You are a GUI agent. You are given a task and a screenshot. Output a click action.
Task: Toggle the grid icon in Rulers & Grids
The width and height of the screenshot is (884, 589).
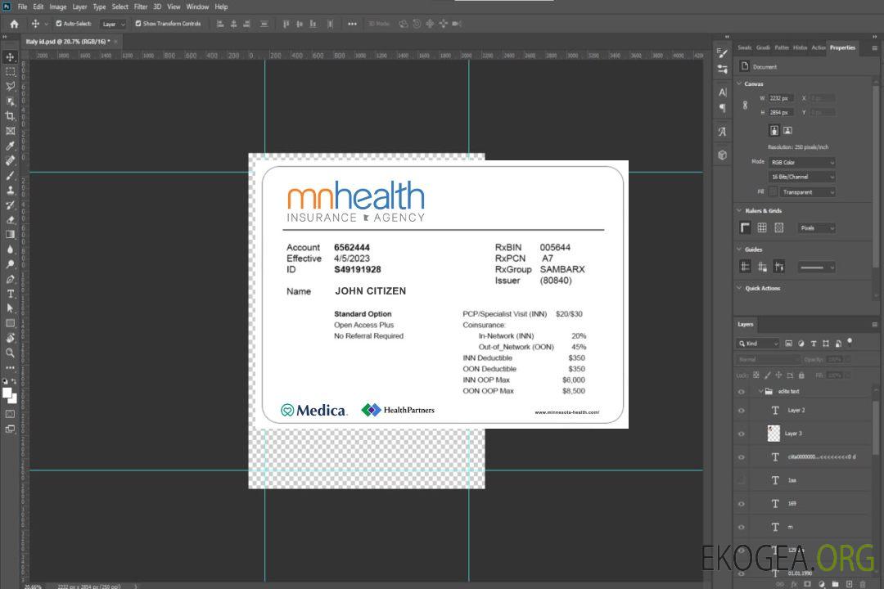(762, 227)
